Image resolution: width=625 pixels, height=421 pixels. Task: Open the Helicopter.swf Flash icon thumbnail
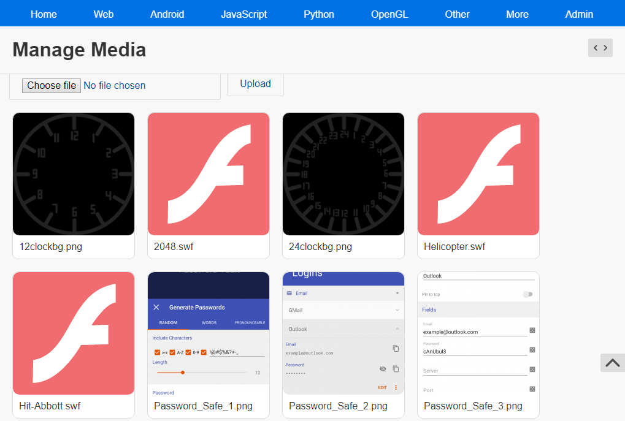coord(478,174)
